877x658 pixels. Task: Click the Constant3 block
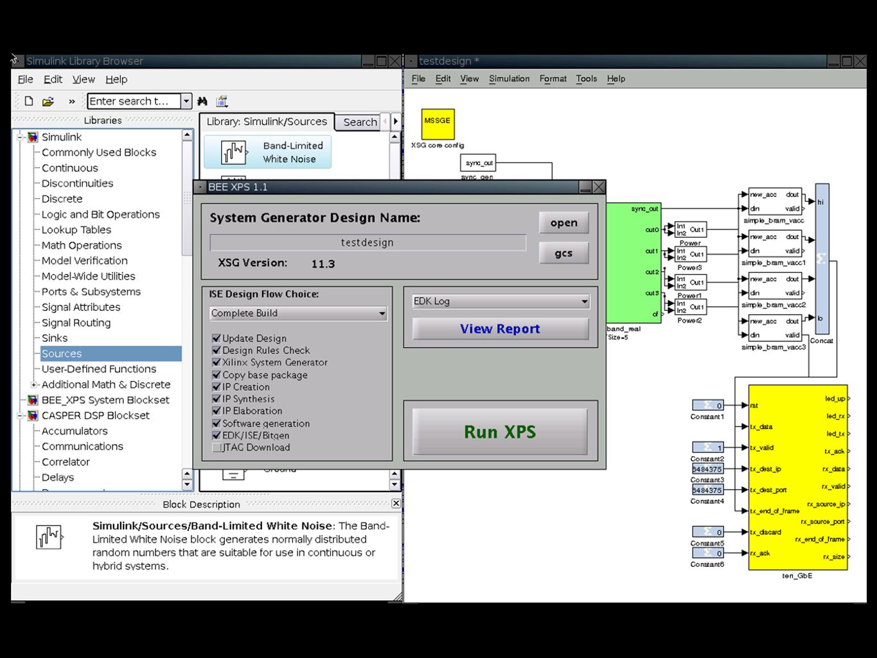[x=708, y=469]
